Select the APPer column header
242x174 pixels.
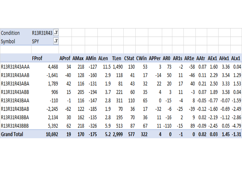[x=155, y=58]
